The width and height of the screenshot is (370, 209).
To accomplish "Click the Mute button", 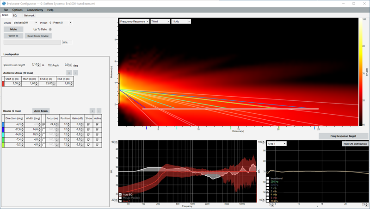I will click(13, 29).
